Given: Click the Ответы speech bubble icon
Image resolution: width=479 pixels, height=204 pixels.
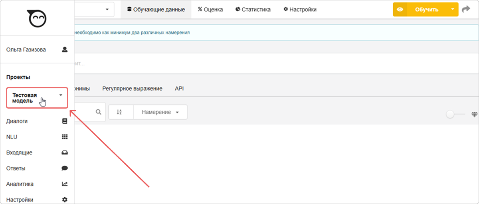Looking at the screenshot, I should tap(65, 168).
